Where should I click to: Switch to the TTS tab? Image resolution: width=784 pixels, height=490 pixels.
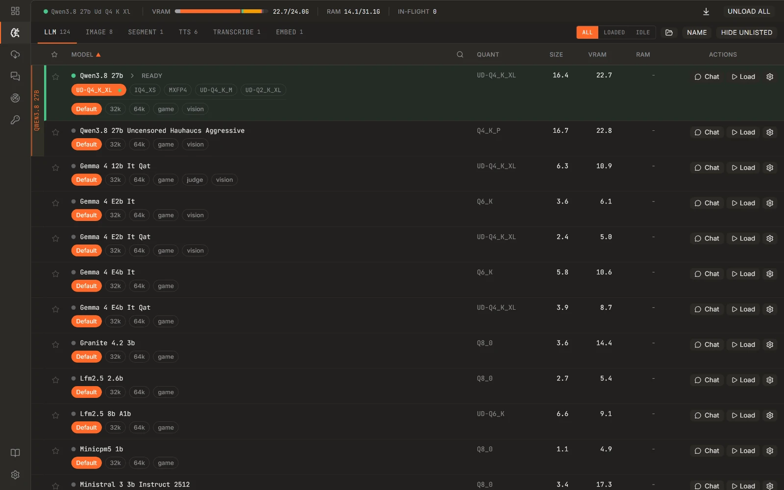(x=188, y=32)
